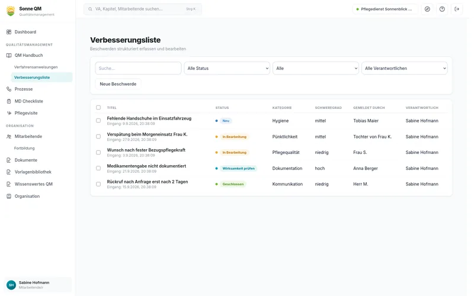Image resolution: width=474 pixels, height=296 pixels.
Task: Open the category filter dropdown labeled Alle
Action: tap(316, 68)
